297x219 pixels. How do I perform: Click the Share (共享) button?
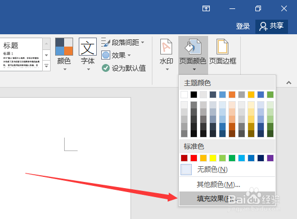click(272, 26)
